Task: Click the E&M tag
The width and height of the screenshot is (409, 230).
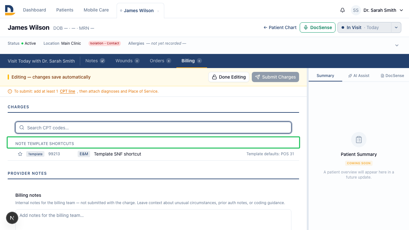Action: (x=84, y=154)
